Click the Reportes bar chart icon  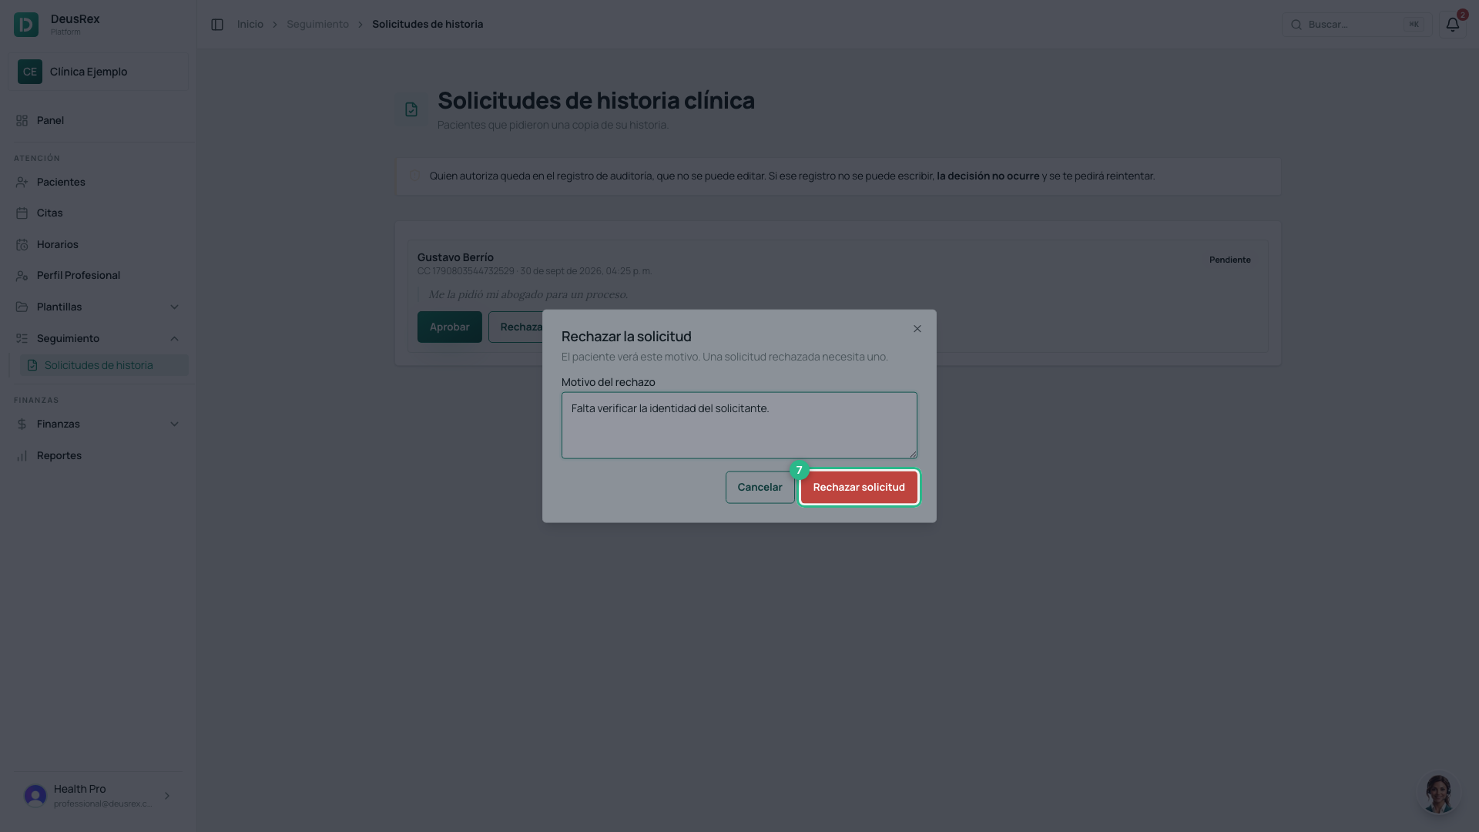pyautogui.click(x=22, y=456)
